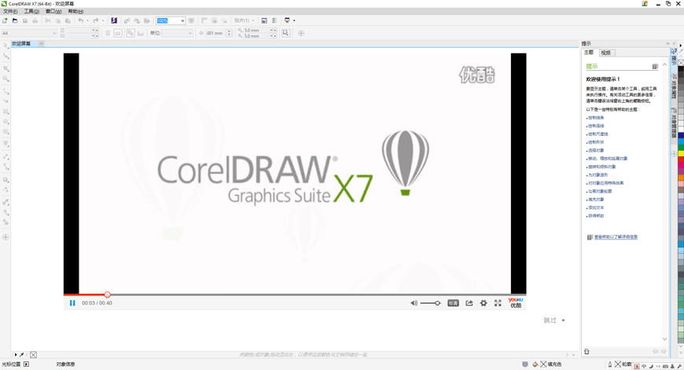Open the 窗口 menu
The image size is (684, 370).
click(x=53, y=11)
